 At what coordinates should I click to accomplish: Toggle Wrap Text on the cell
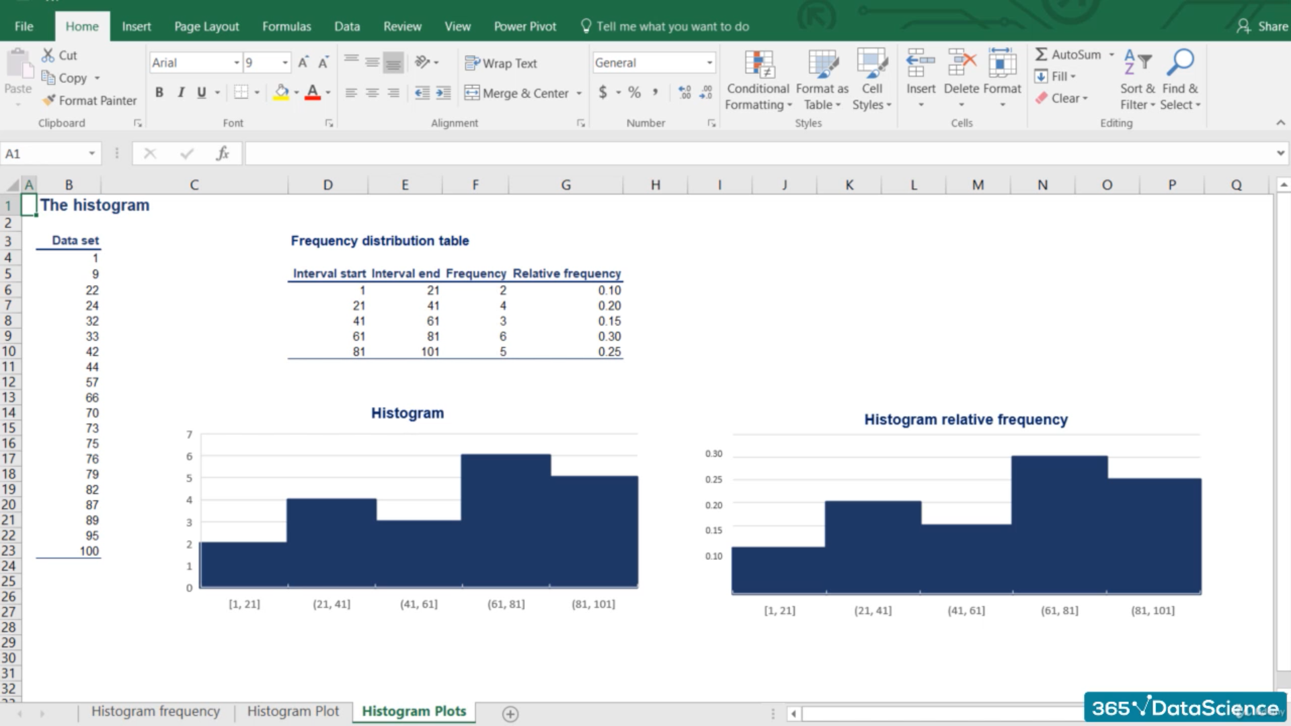pos(501,63)
